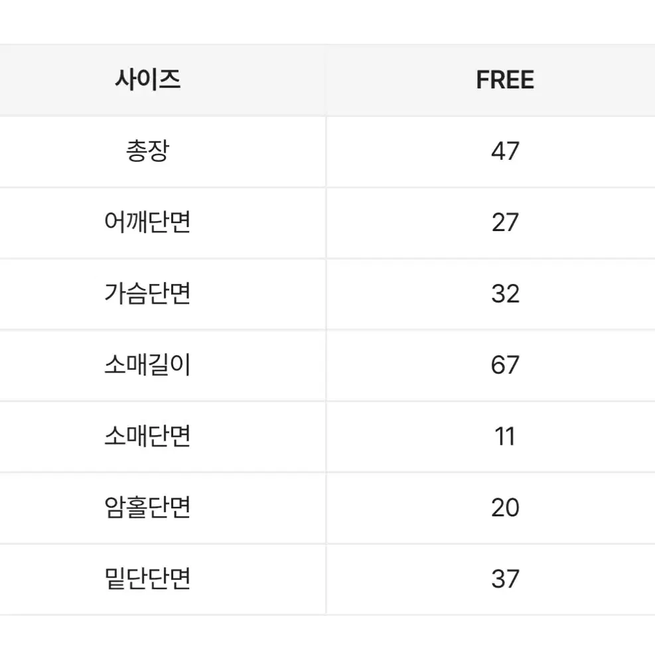Select the 총장 row label
This screenshot has width=655, height=655.
(x=147, y=151)
